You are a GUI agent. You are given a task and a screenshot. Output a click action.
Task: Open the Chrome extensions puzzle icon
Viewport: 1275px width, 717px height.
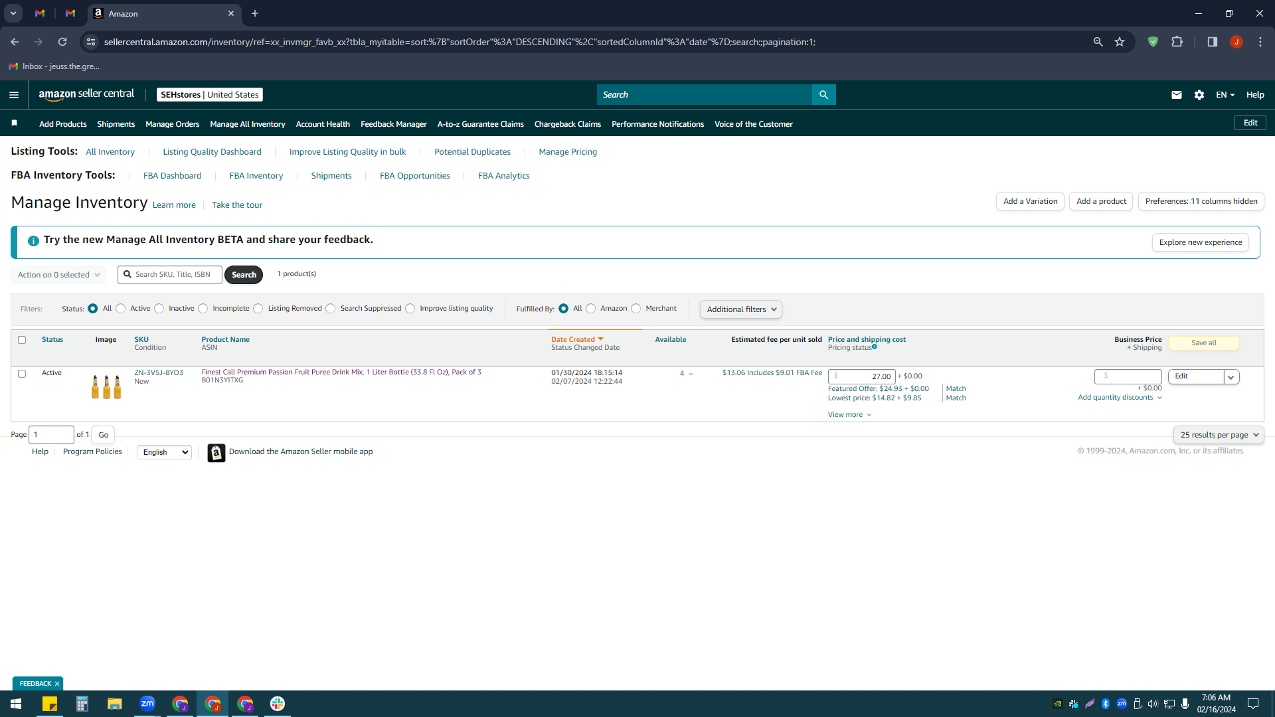1177,42
